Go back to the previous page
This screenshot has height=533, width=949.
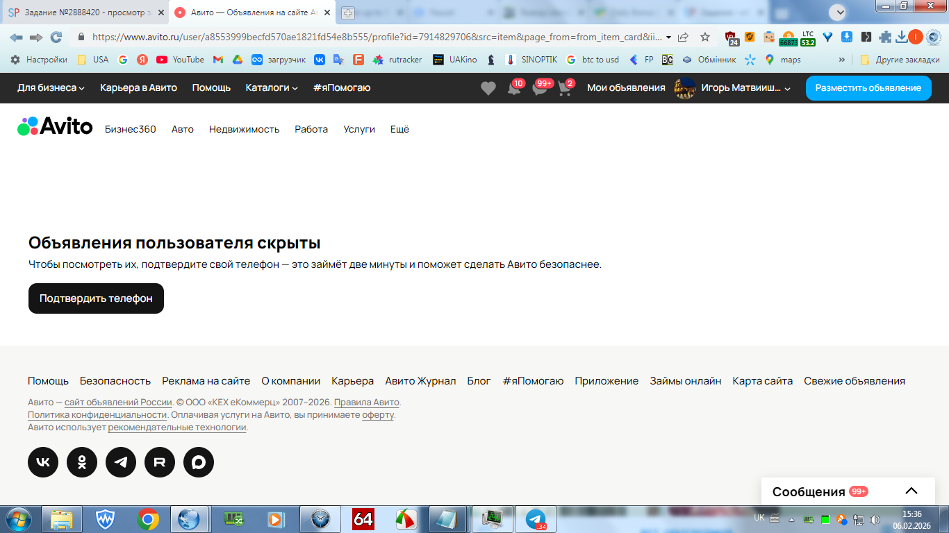[x=16, y=37]
